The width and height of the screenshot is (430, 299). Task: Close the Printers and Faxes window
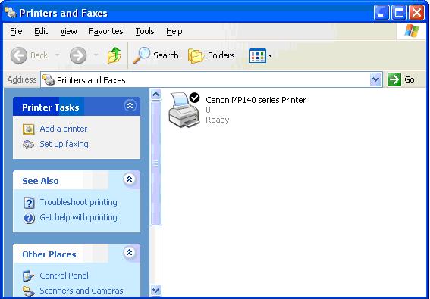coord(417,13)
